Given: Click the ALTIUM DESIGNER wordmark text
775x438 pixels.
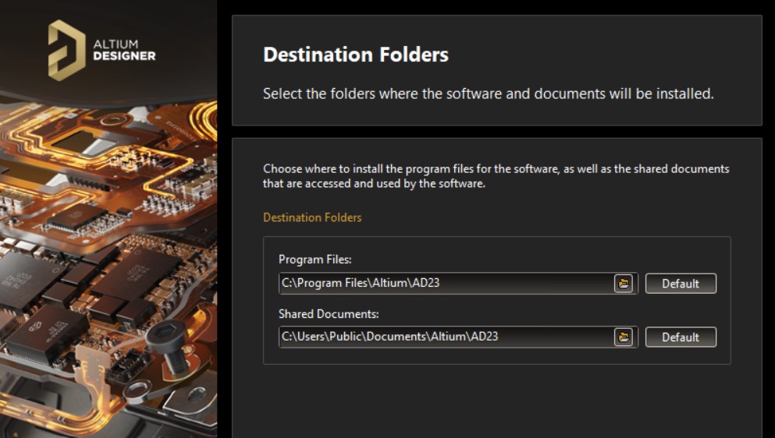Looking at the screenshot, I should [124, 50].
